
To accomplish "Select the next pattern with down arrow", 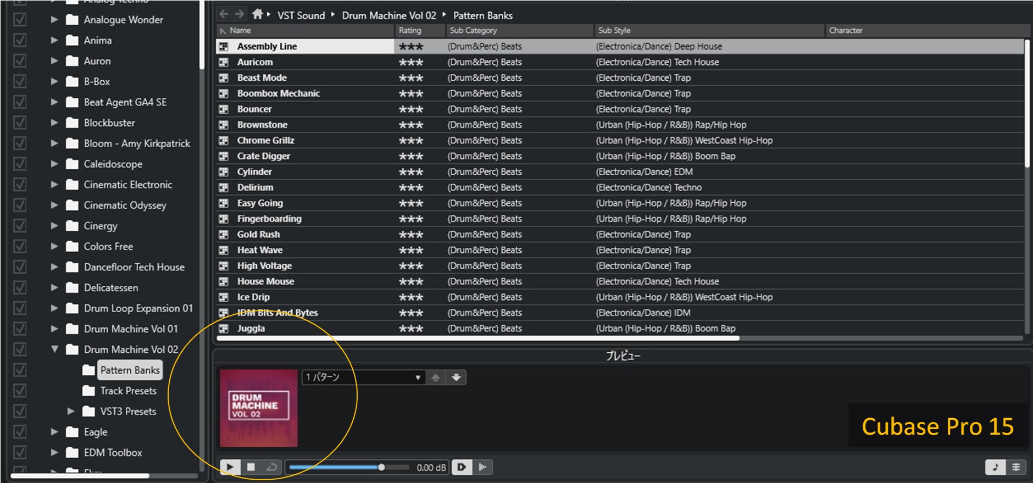I will pos(456,377).
